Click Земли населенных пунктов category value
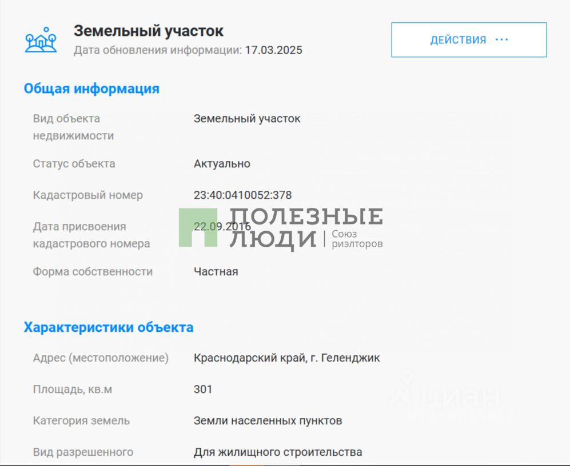This screenshot has width=570, height=466. point(268,420)
